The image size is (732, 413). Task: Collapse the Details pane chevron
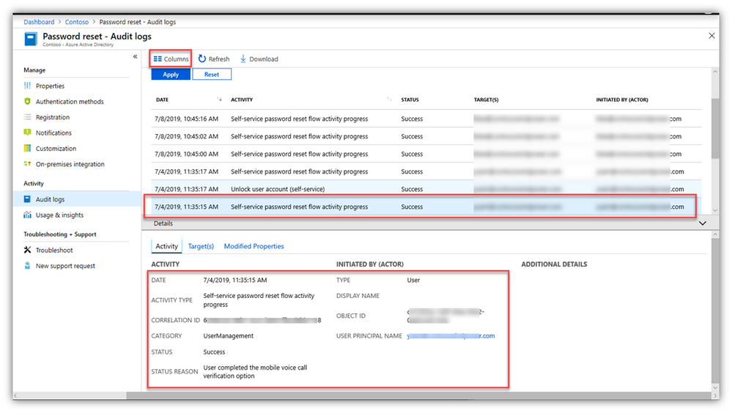tap(702, 223)
